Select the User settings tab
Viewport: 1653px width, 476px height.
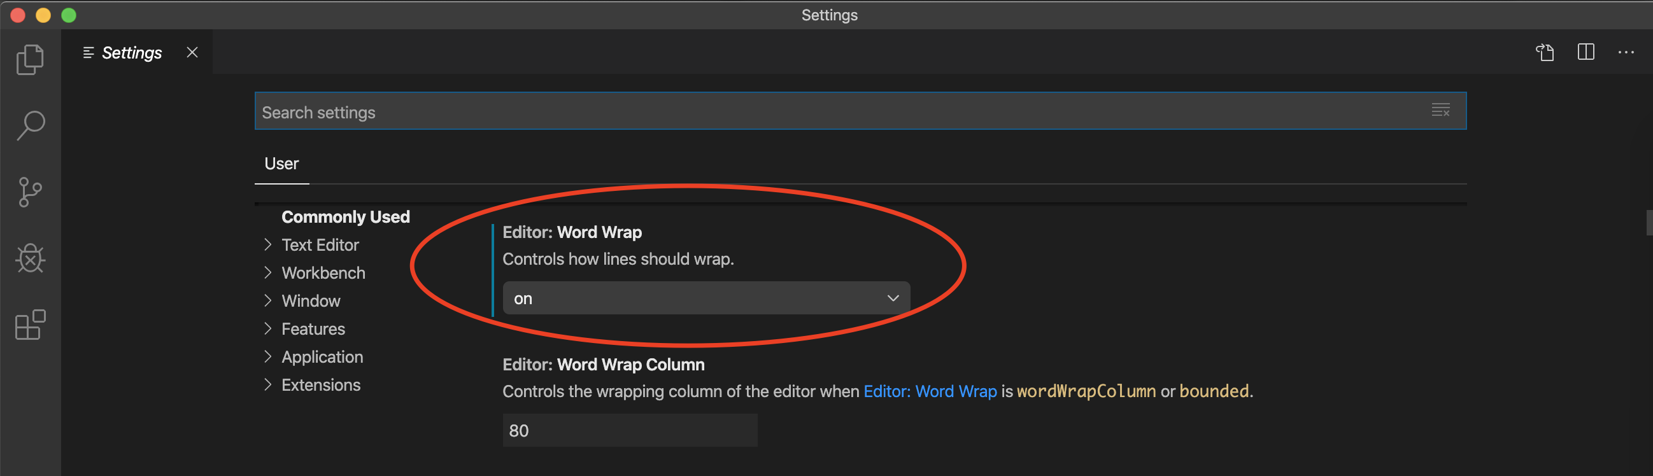[281, 164]
